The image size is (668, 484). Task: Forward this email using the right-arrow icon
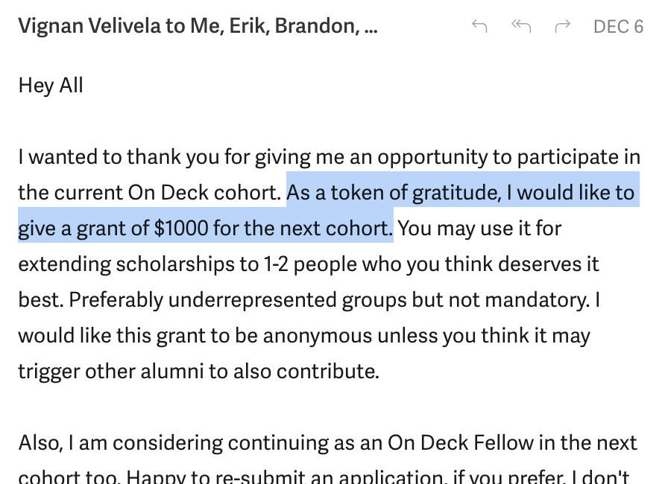coord(562,26)
